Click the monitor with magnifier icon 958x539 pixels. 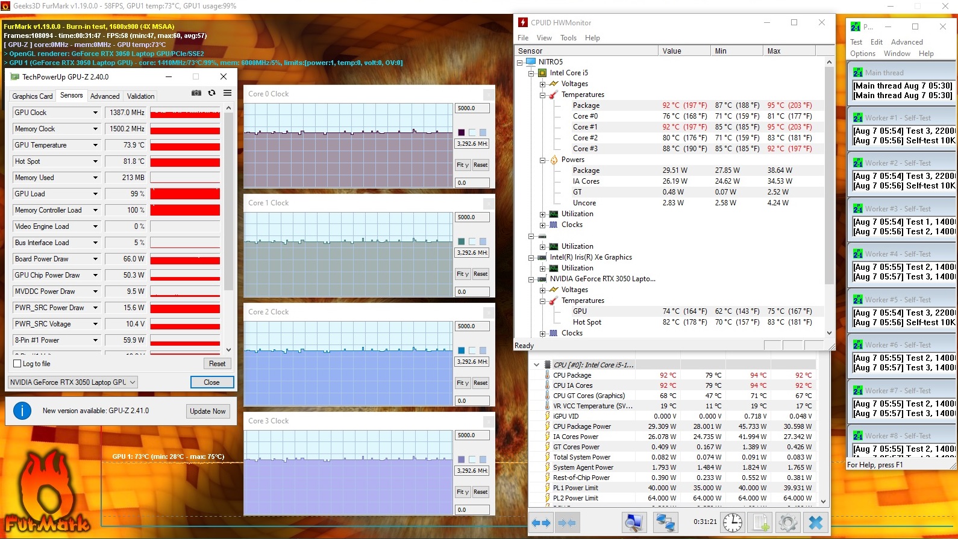(x=634, y=523)
